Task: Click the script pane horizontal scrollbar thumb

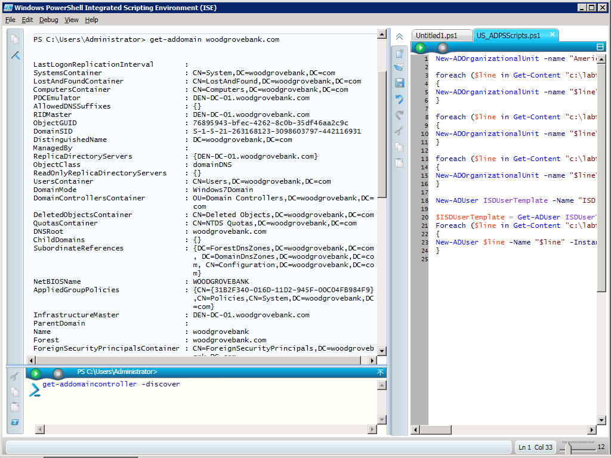Action: pos(436,430)
